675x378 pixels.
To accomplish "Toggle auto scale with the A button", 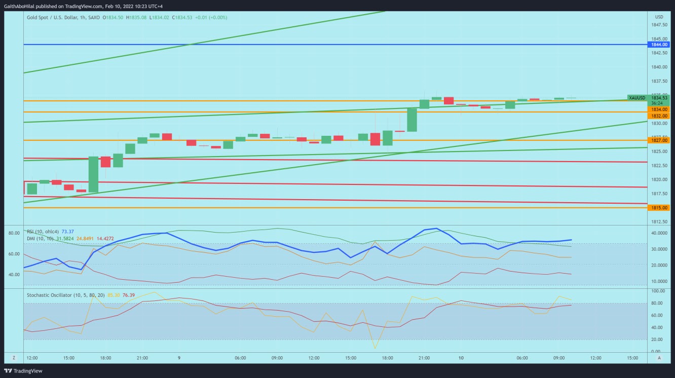I will click(659, 358).
